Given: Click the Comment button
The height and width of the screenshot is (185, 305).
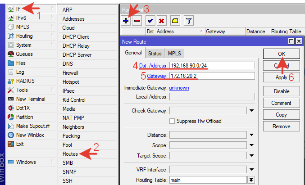Looking at the screenshot, I should (x=282, y=103).
